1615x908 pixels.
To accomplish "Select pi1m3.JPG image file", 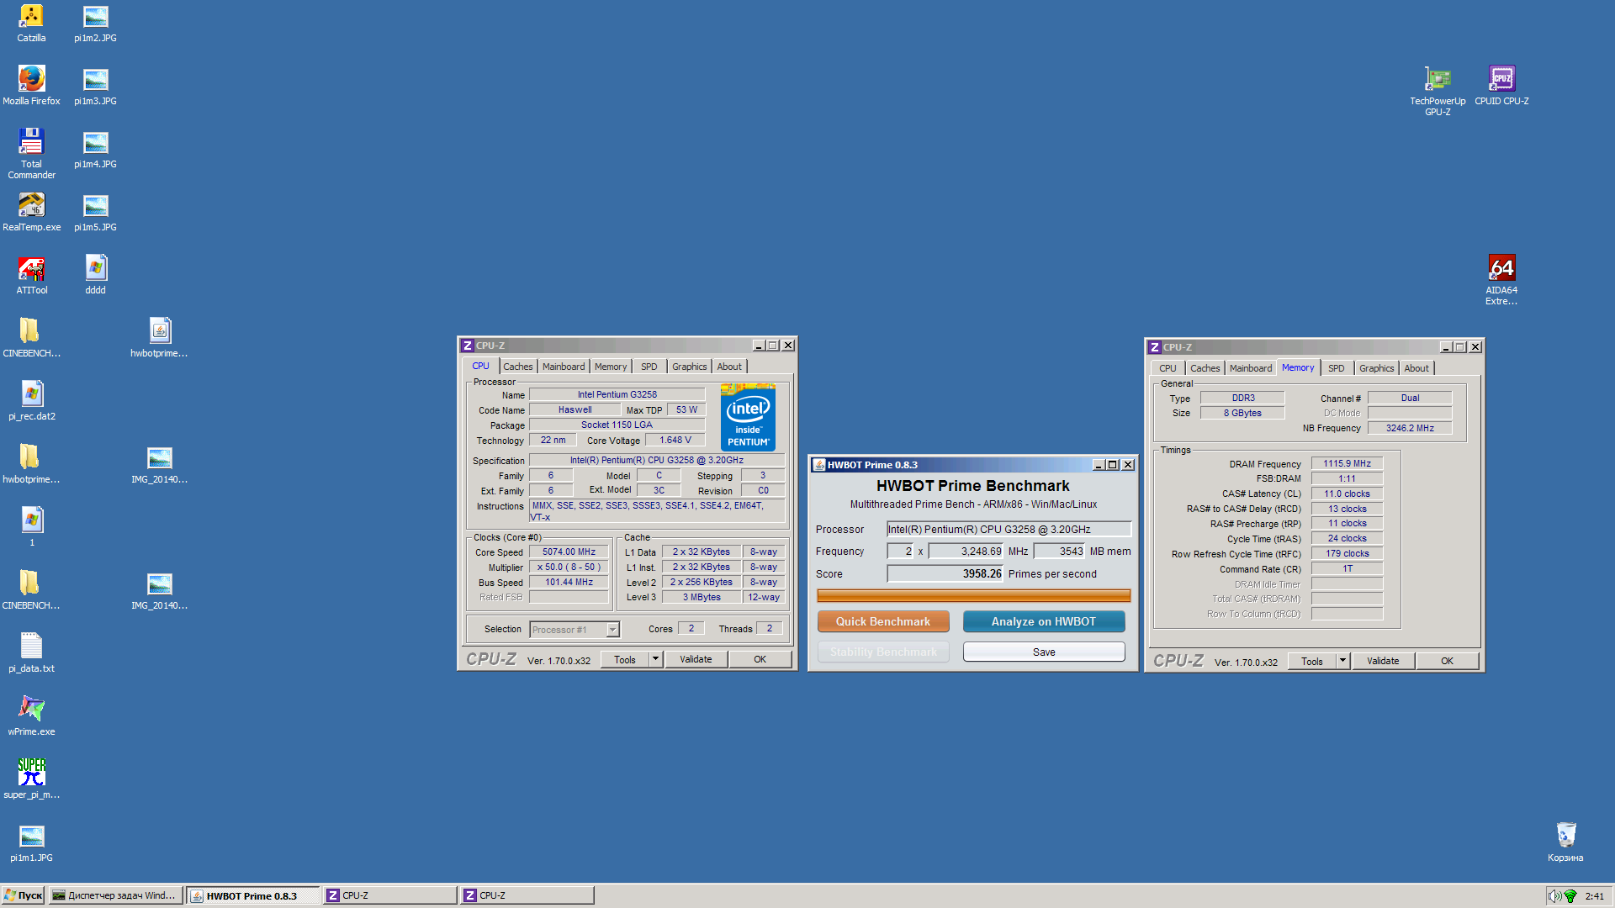I will tap(95, 86).
